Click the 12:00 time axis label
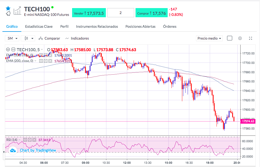260x167 pixels. coord(127,163)
